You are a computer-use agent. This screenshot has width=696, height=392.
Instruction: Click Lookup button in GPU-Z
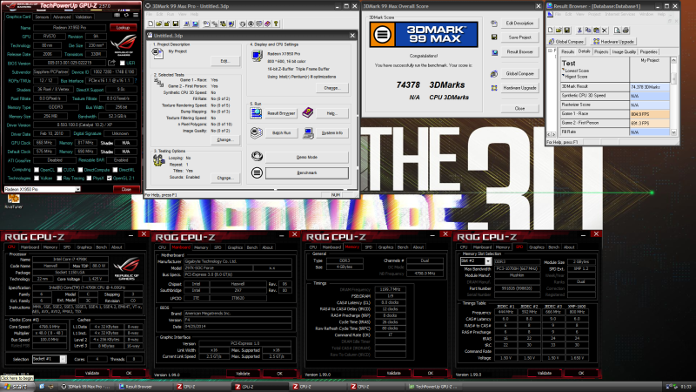(123, 28)
